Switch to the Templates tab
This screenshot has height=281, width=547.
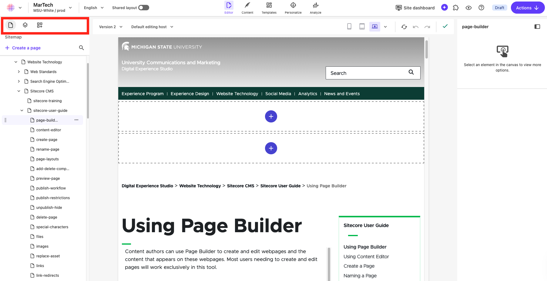269,8
